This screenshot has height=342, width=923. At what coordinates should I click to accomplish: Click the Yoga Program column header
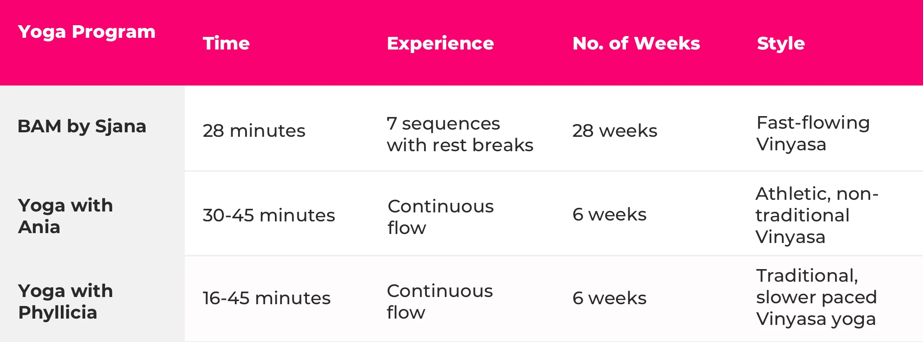tap(87, 32)
